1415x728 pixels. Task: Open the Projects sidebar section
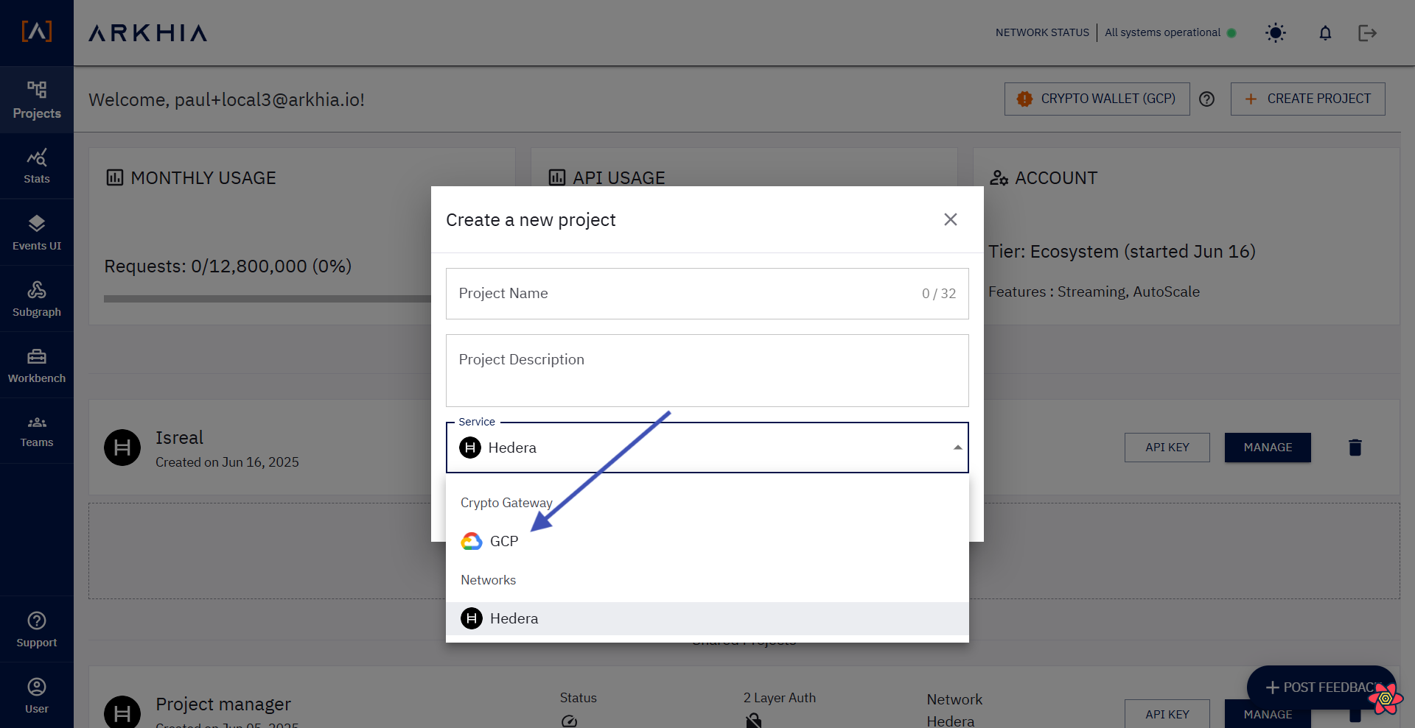37,100
